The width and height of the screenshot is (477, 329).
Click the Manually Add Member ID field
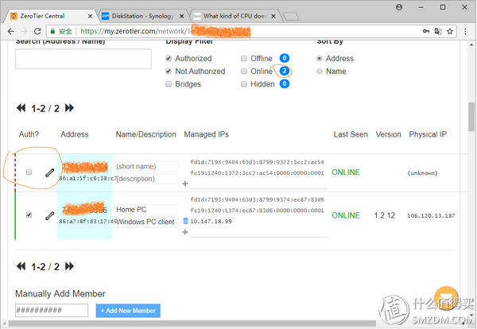point(52,311)
